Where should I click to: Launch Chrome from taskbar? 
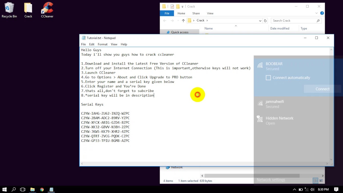click(x=42, y=190)
